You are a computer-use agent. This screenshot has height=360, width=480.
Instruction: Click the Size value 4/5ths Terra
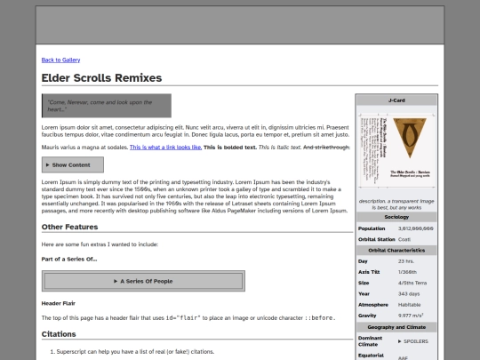coord(412,283)
